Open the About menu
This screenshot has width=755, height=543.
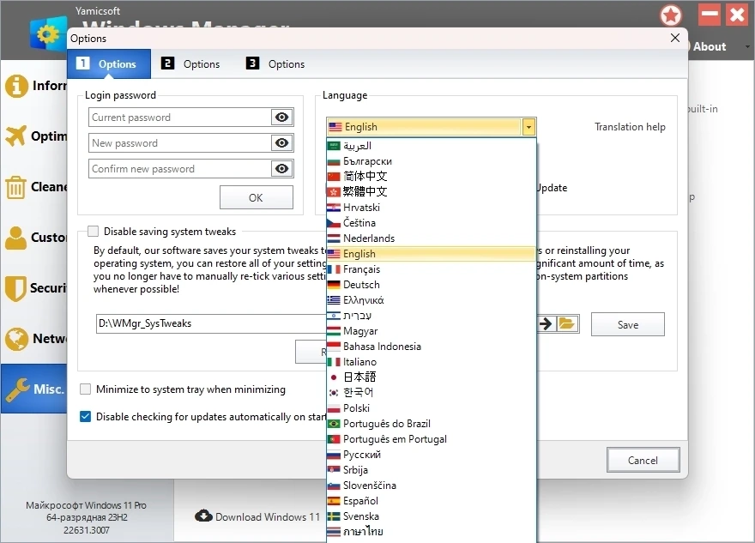point(710,46)
